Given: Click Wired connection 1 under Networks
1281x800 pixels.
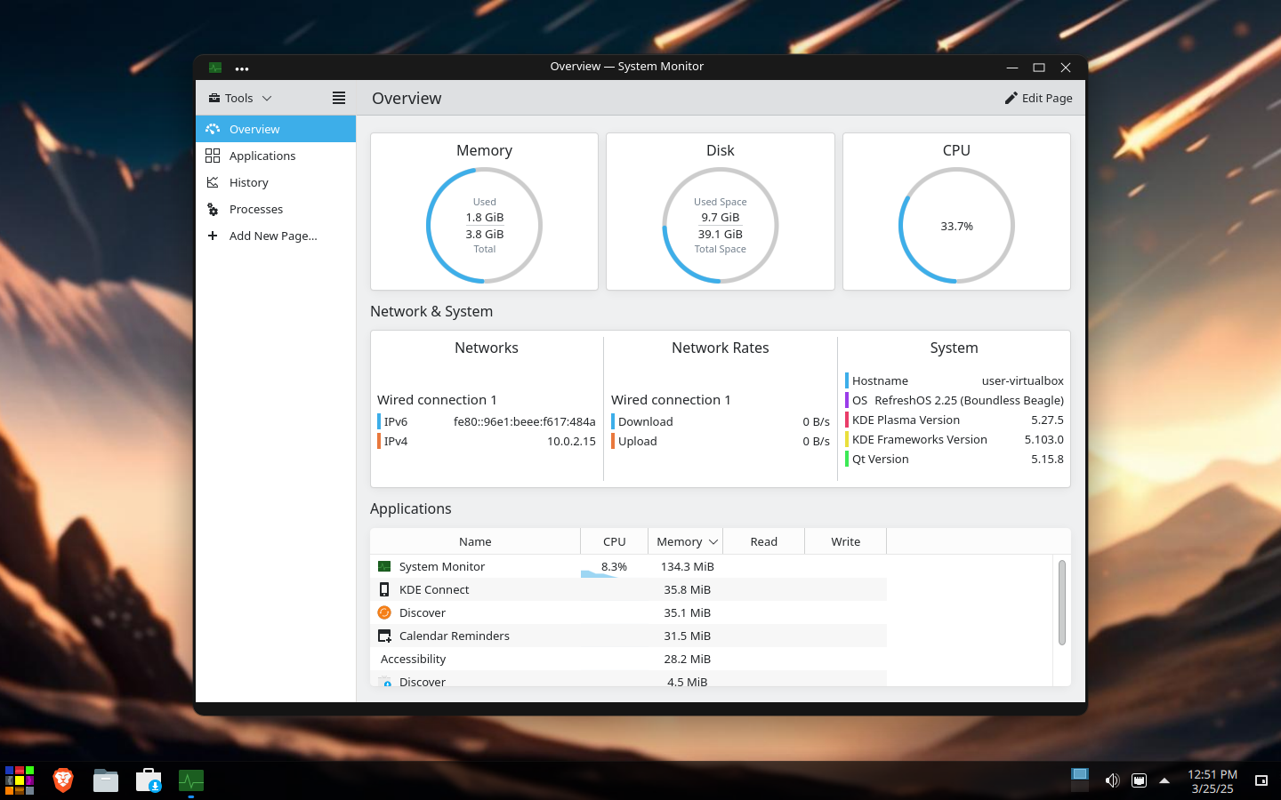Looking at the screenshot, I should [437, 400].
